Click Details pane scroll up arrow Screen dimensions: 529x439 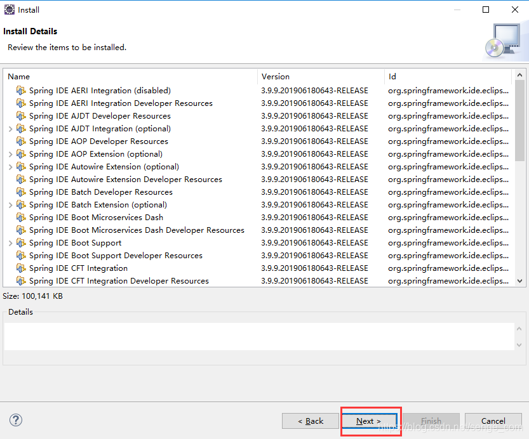tap(519, 329)
